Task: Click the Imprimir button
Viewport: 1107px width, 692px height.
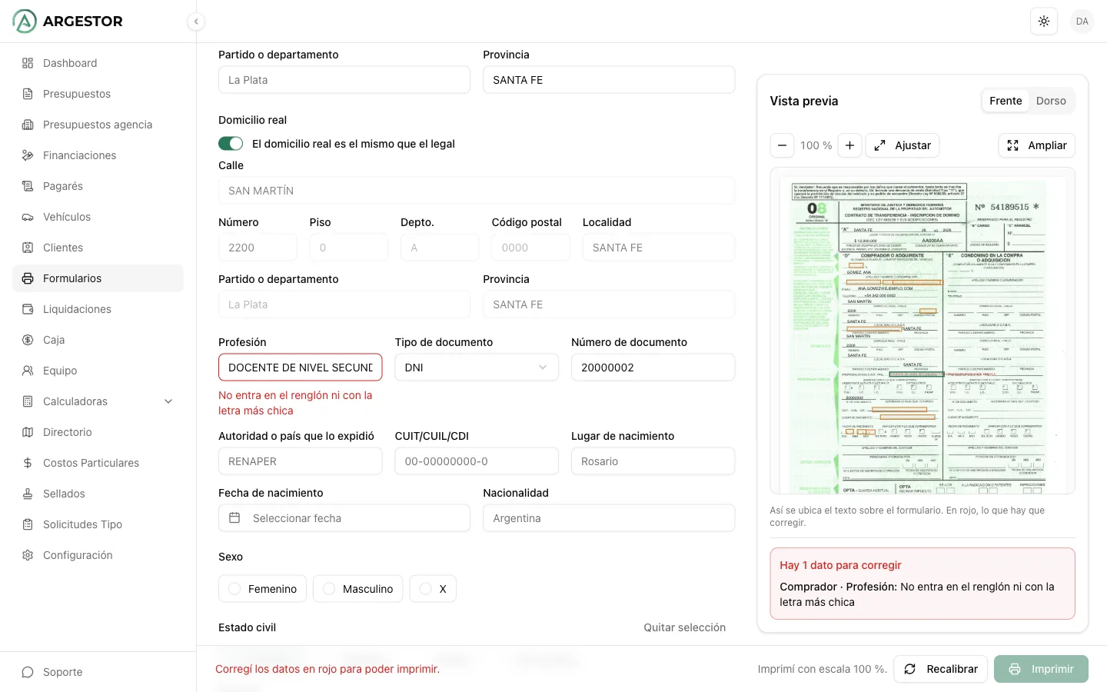Action: (1041, 669)
